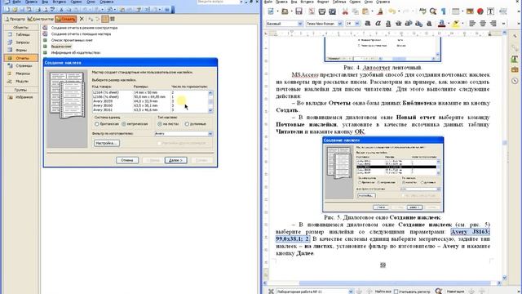Open the manufacturer filter Avery dropdown
Viewport: 522px width, 294px height.
click(x=210, y=134)
